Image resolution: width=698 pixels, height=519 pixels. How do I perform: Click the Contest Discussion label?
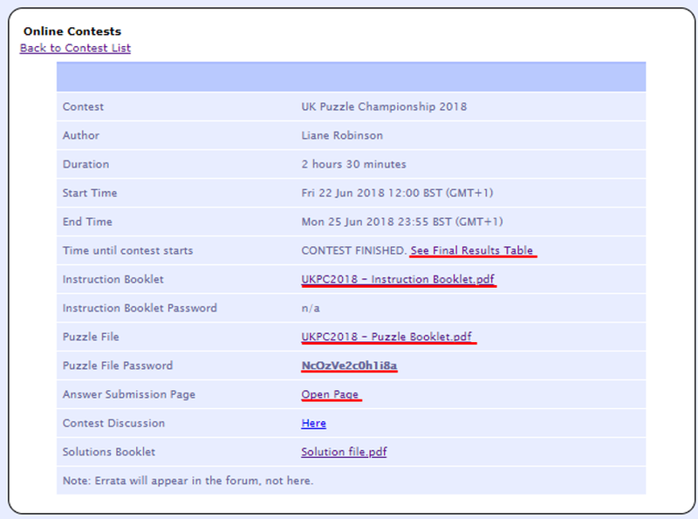[x=113, y=423]
